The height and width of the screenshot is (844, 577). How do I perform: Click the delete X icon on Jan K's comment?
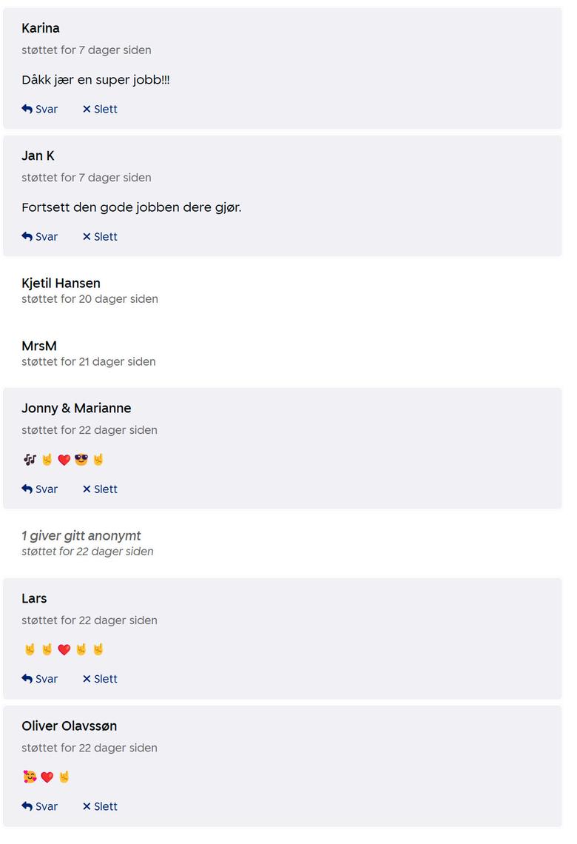(87, 237)
